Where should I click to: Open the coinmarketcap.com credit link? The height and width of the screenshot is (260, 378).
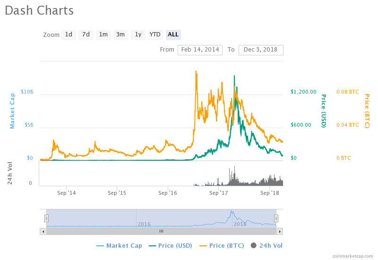[x=352, y=256]
